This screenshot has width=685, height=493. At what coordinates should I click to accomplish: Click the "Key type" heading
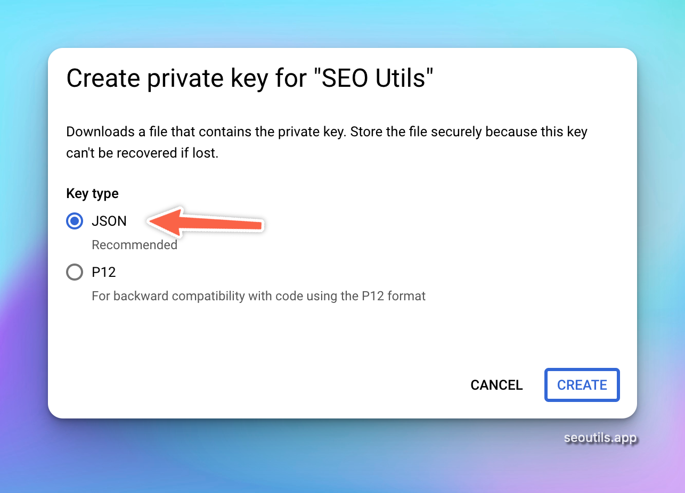(x=92, y=193)
